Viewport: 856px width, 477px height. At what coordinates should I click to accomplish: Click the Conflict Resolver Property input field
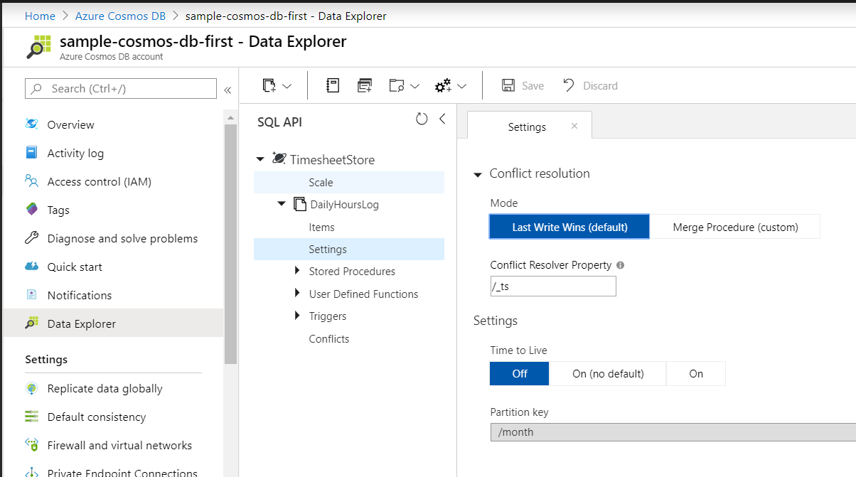pos(552,286)
